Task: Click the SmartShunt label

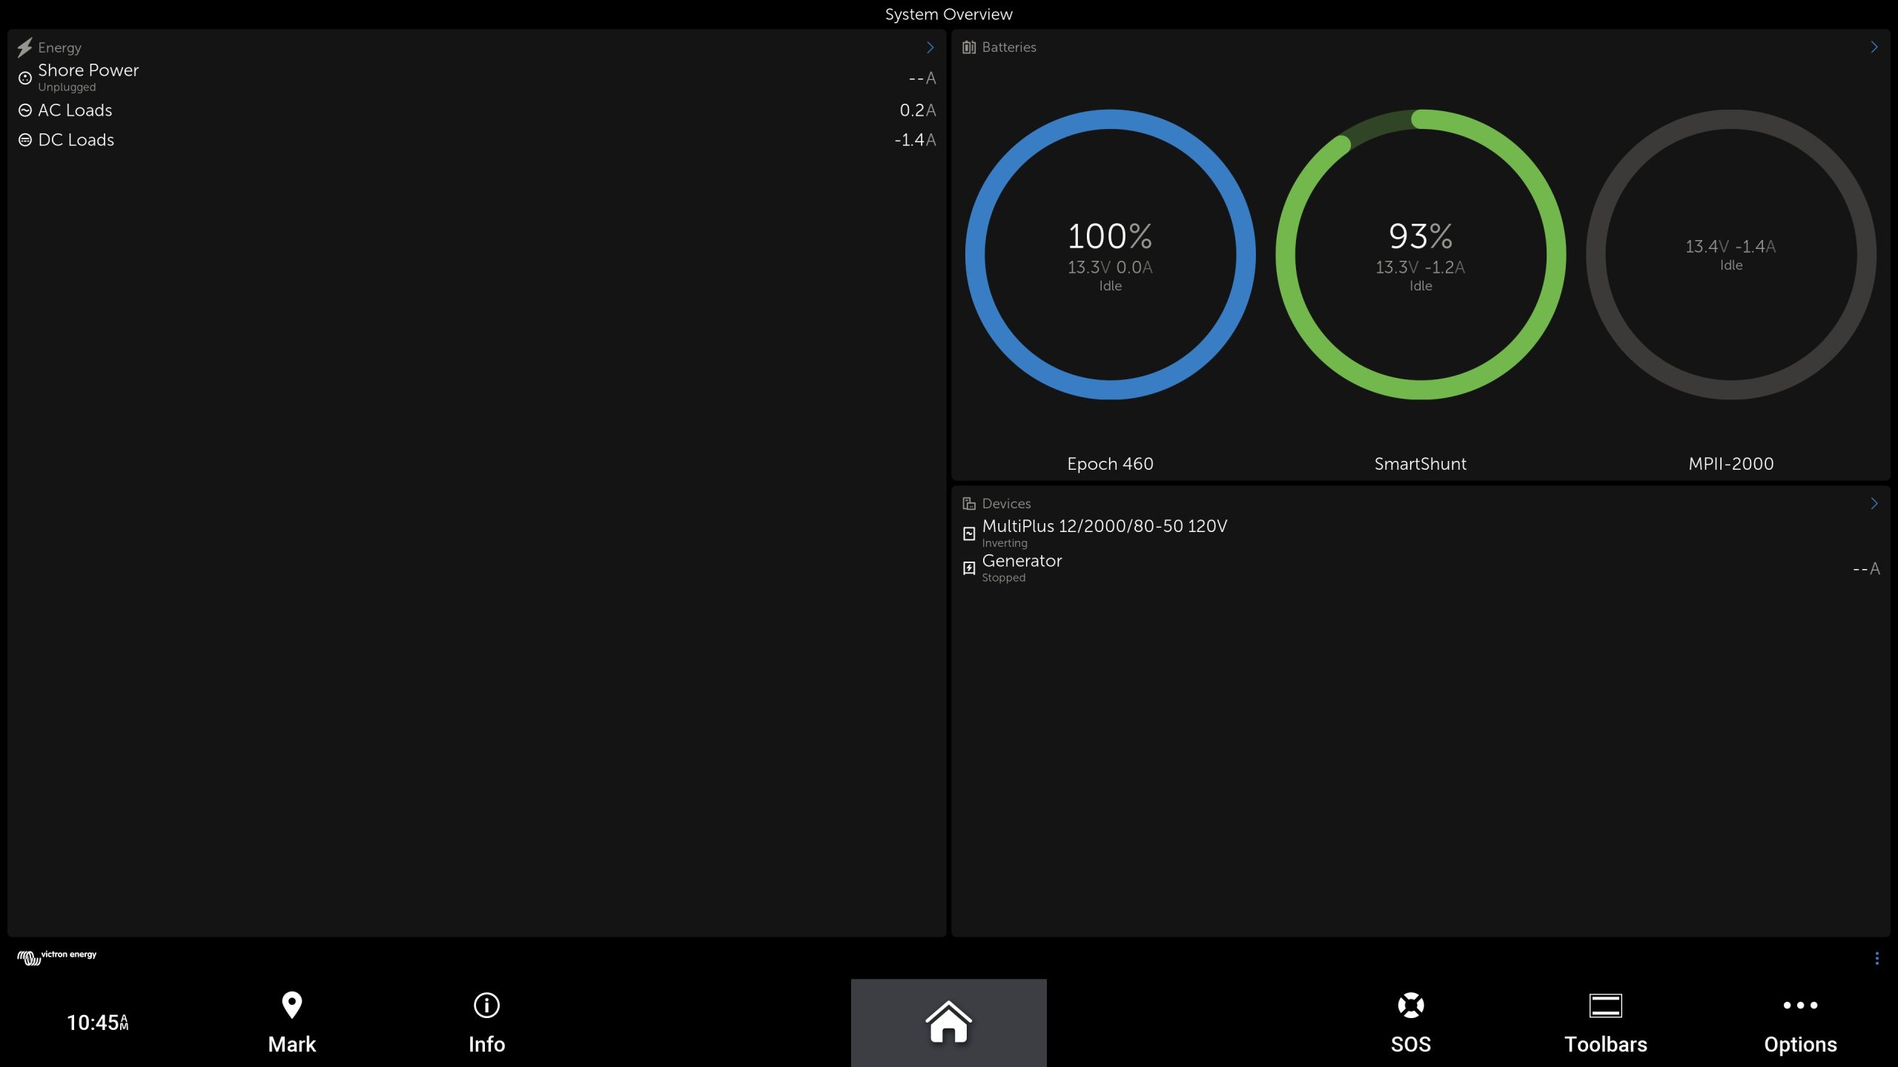Action: click(x=1421, y=464)
